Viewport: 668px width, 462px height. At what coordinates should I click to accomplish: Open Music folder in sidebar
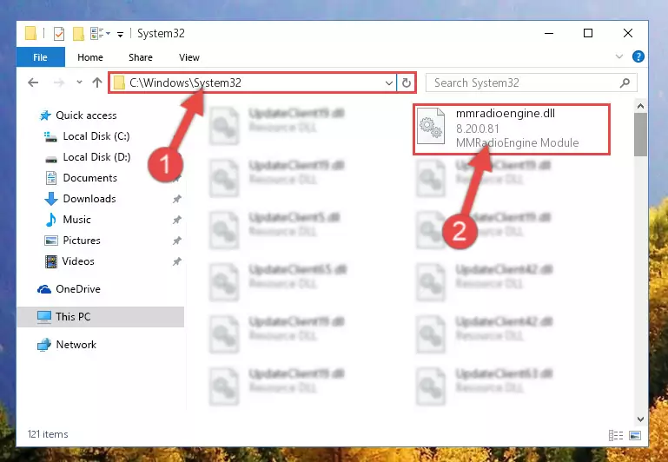click(x=76, y=220)
